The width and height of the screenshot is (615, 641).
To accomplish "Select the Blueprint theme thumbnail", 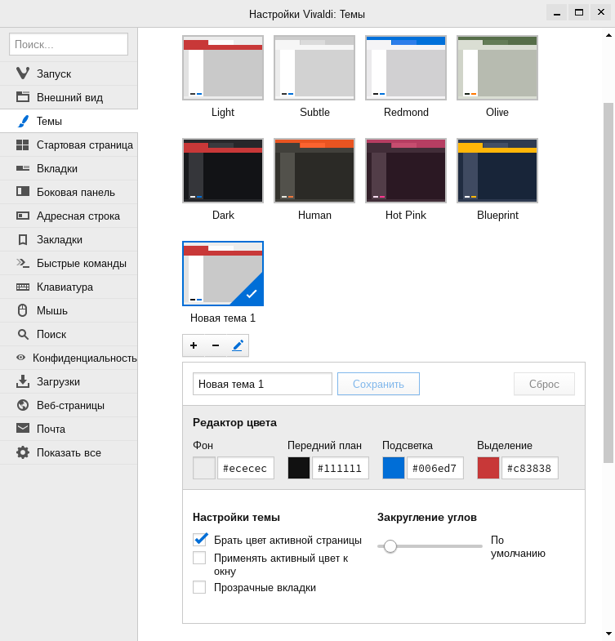I will (497, 171).
